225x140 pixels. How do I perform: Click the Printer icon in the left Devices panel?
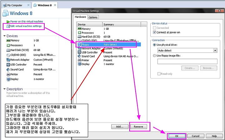point(8,74)
